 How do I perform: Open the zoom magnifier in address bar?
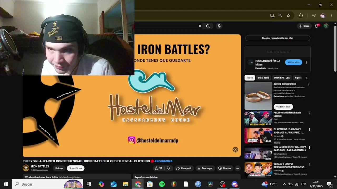point(280,15)
